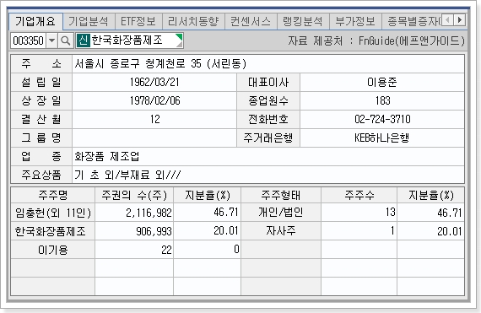This screenshot has width=481, height=313.
Task: Click the share count 906,993
Action: point(154,231)
